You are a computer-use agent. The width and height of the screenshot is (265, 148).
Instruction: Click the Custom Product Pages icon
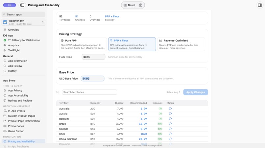point(5,116)
